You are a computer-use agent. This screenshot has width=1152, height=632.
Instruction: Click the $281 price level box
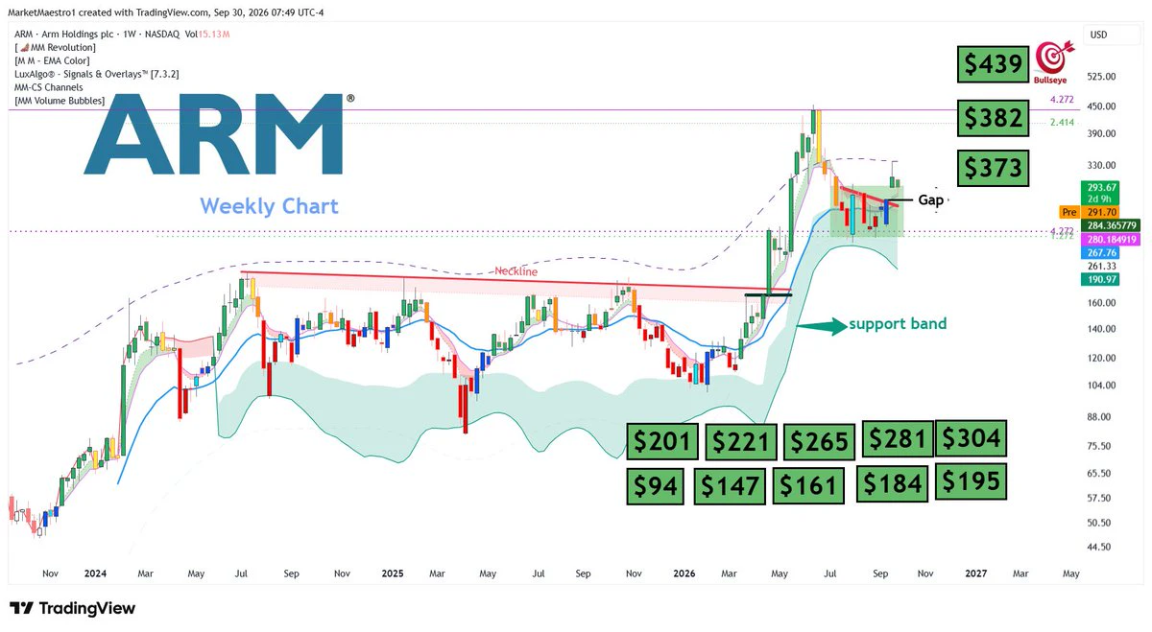pyautogui.click(x=898, y=438)
